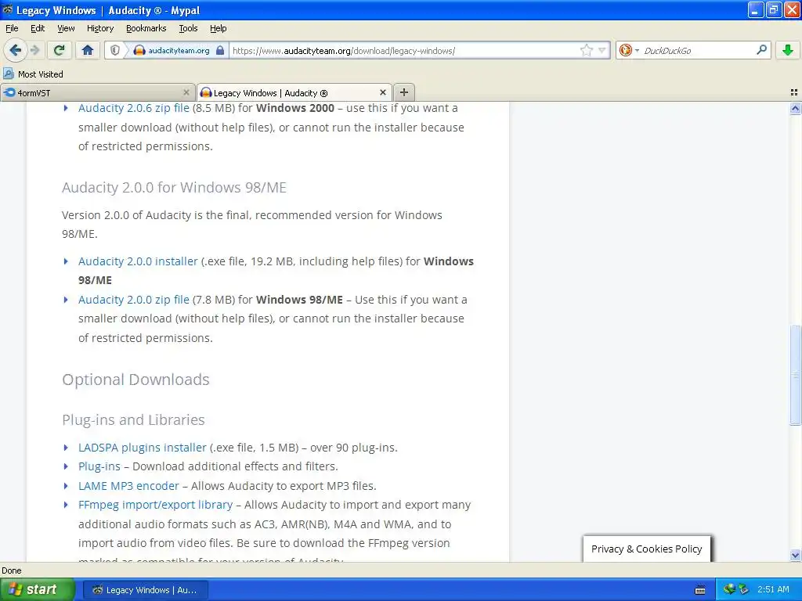Screen dimensions: 802x601
Task: Click the scrollbar down arrow
Action: coord(795,555)
